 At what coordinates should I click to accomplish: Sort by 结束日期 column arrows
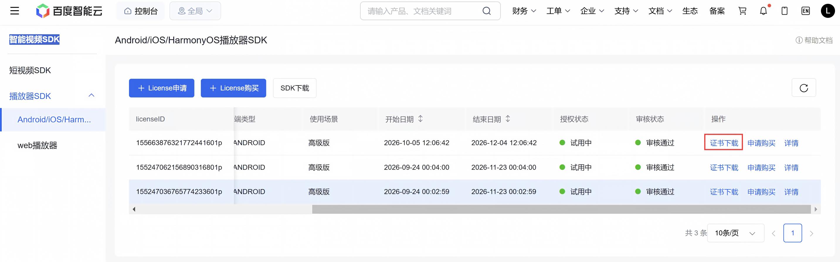(x=508, y=119)
